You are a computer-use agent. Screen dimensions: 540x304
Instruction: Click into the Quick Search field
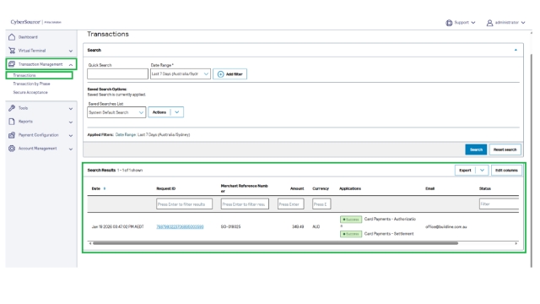(x=117, y=73)
